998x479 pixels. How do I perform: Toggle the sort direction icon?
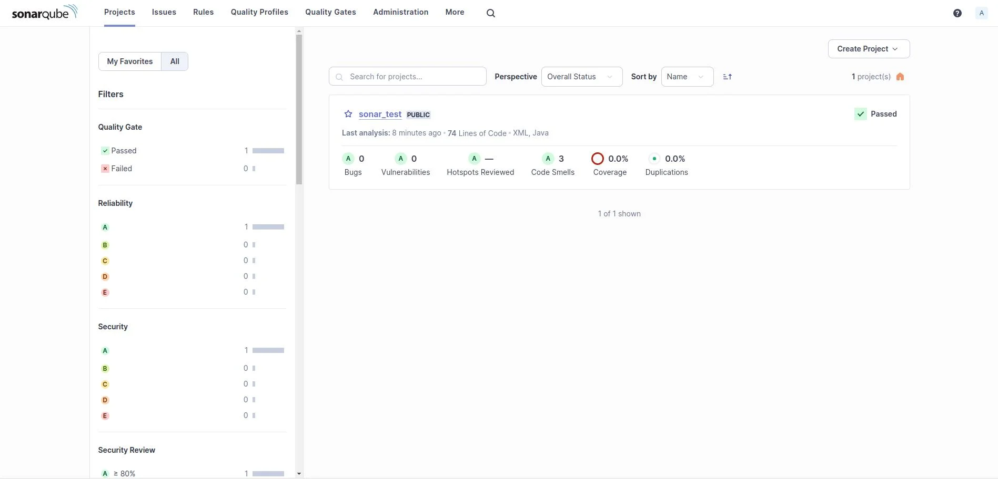coord(728,76)
